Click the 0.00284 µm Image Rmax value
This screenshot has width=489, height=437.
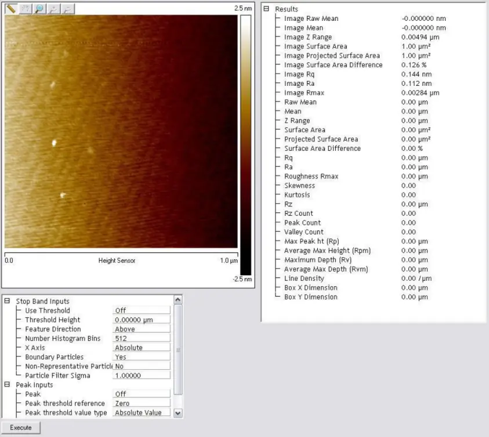click(421, 93)
